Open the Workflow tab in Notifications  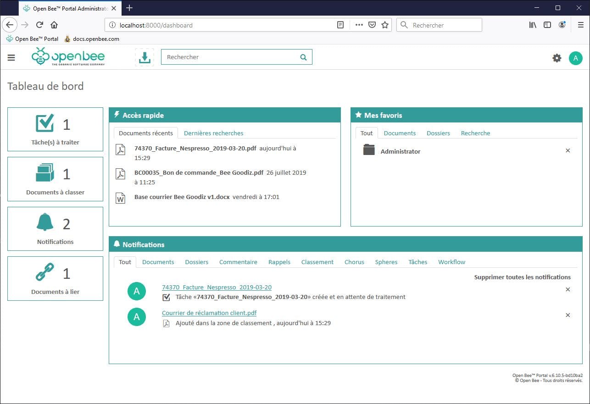451,262
